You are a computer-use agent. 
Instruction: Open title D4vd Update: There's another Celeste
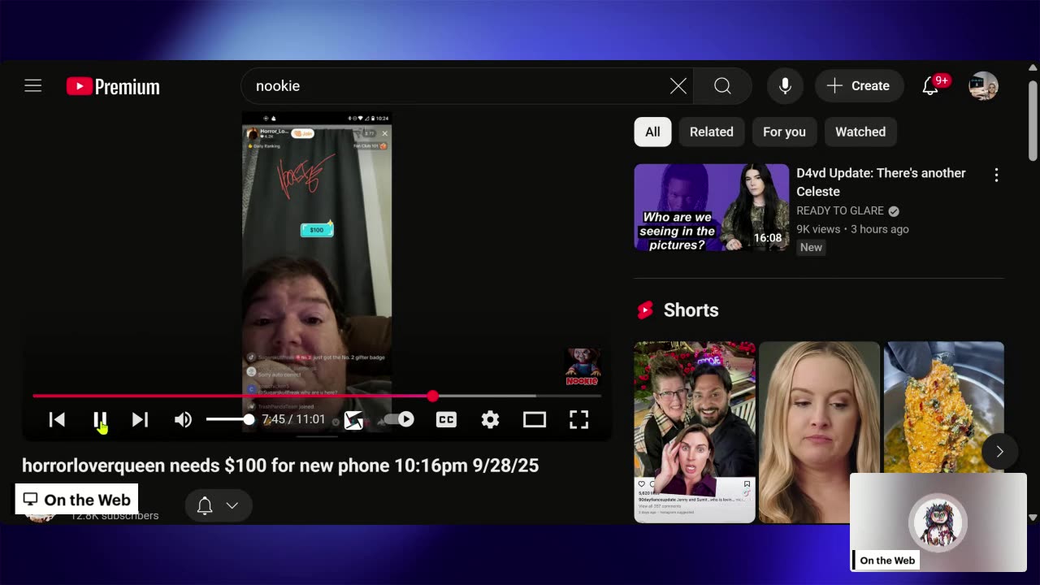[881, 182]
